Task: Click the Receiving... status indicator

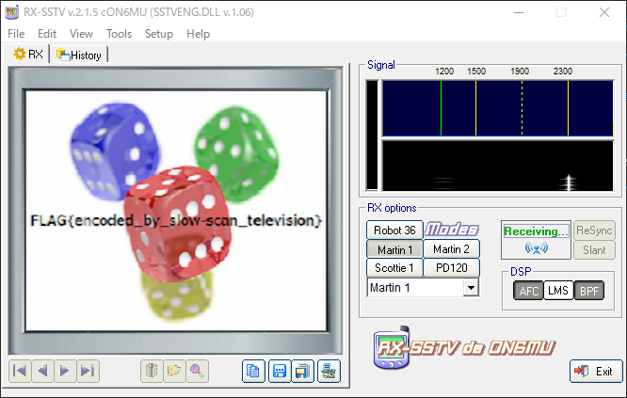Action: tap(536, 231)
